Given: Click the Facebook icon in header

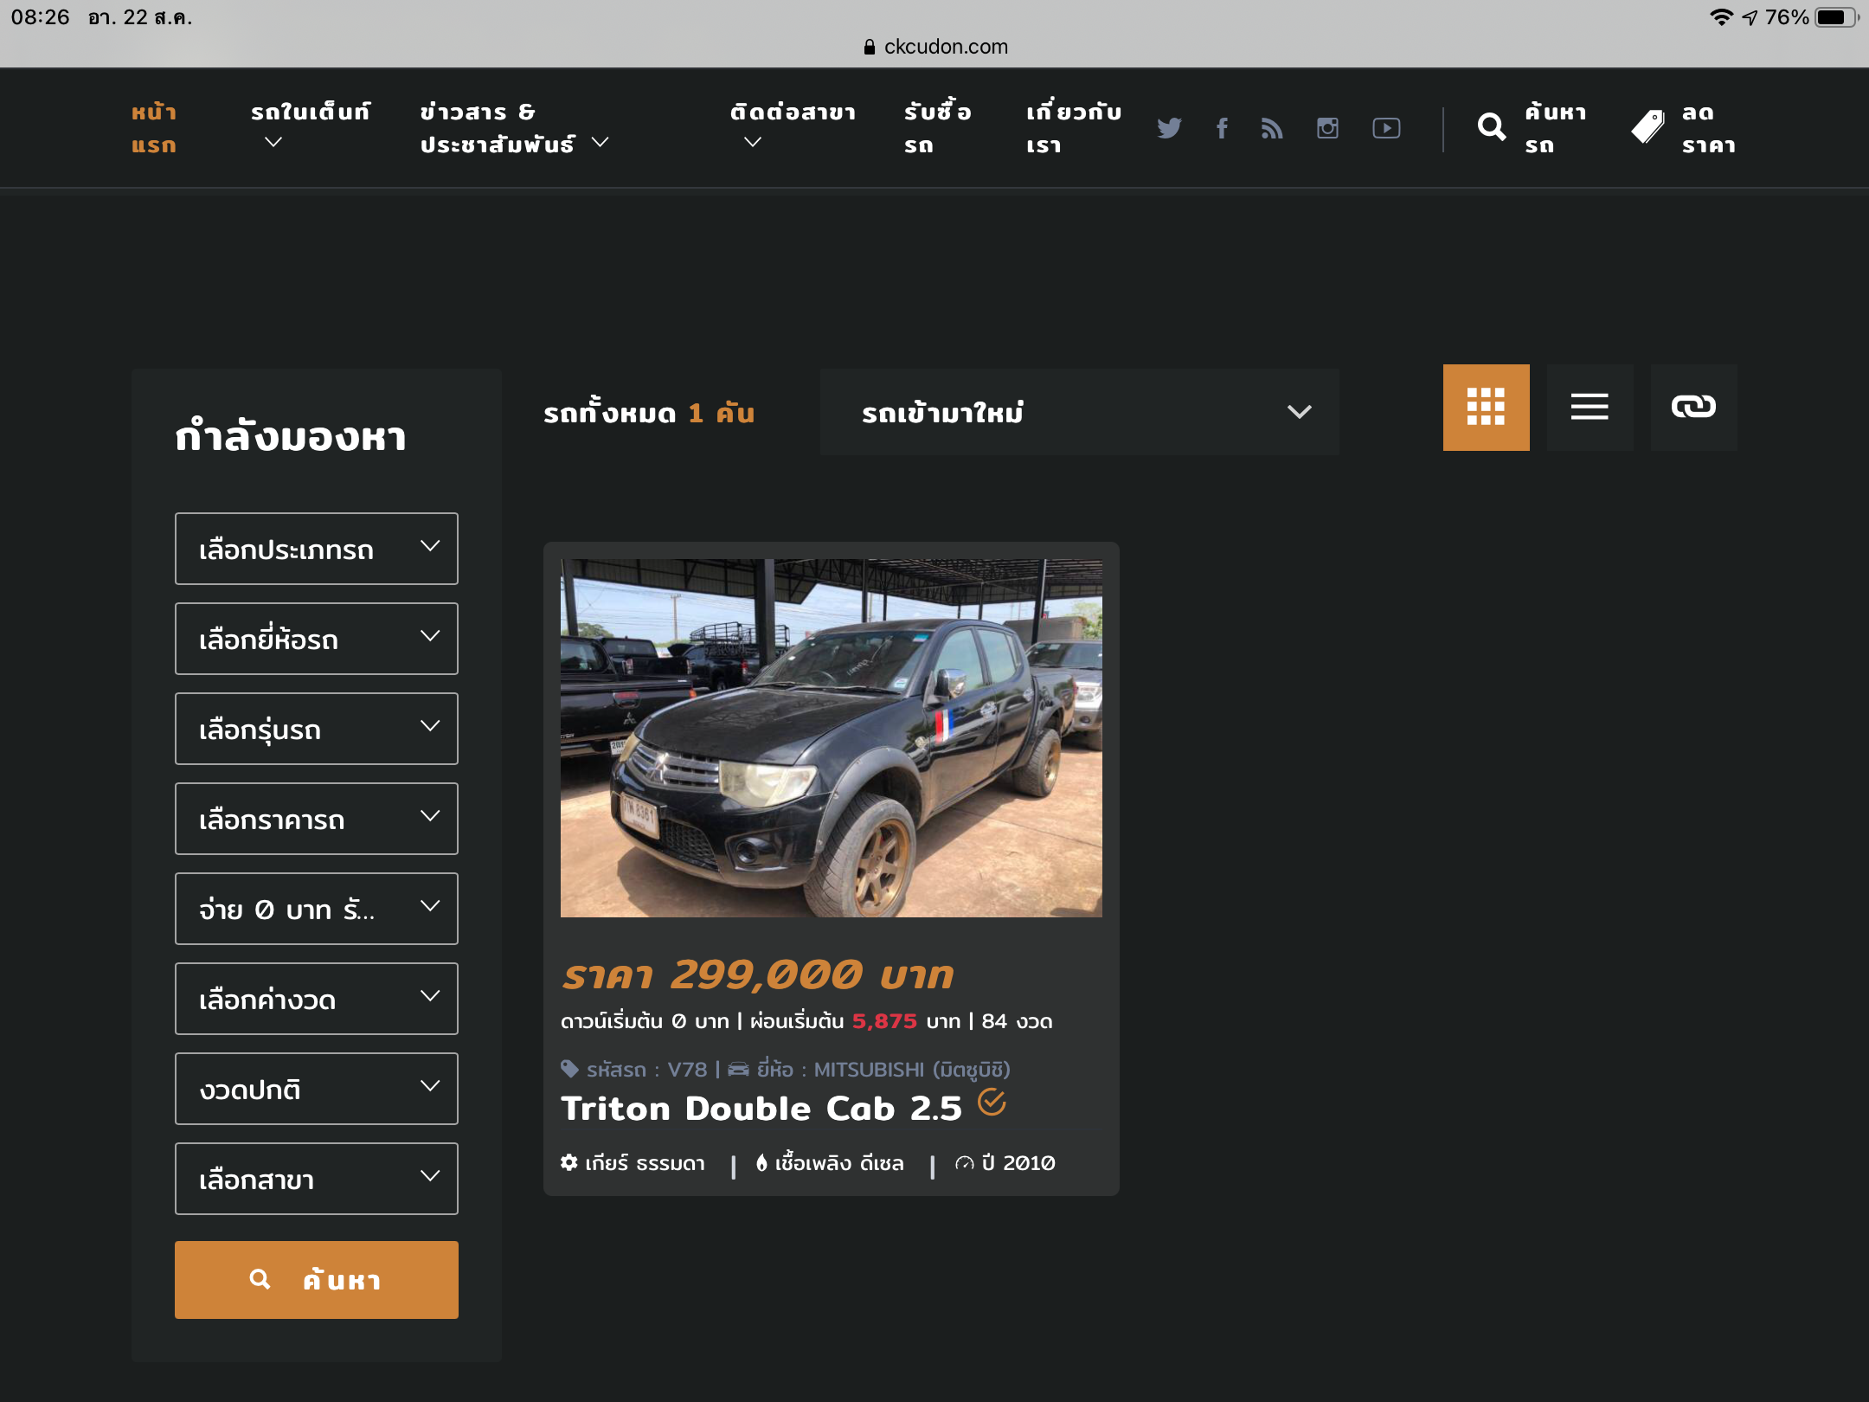Looking at the screenshot, I should point(1222,128).
